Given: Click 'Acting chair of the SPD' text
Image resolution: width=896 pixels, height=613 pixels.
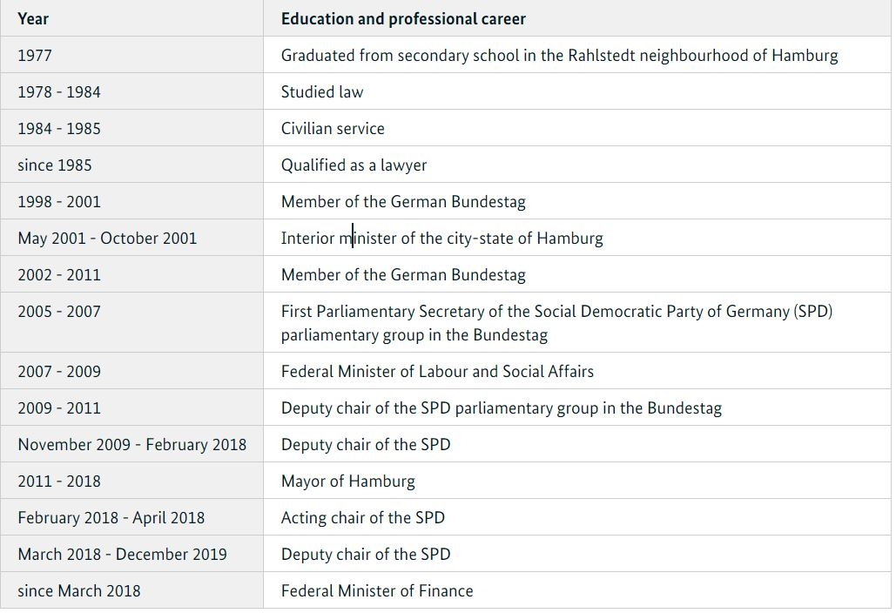Looking at the screenshot, I should click(362, 518).
